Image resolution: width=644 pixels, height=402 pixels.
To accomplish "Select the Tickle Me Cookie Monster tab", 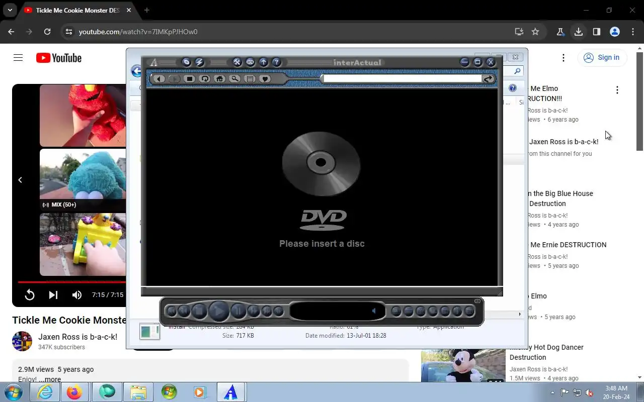I will [77, 10].
